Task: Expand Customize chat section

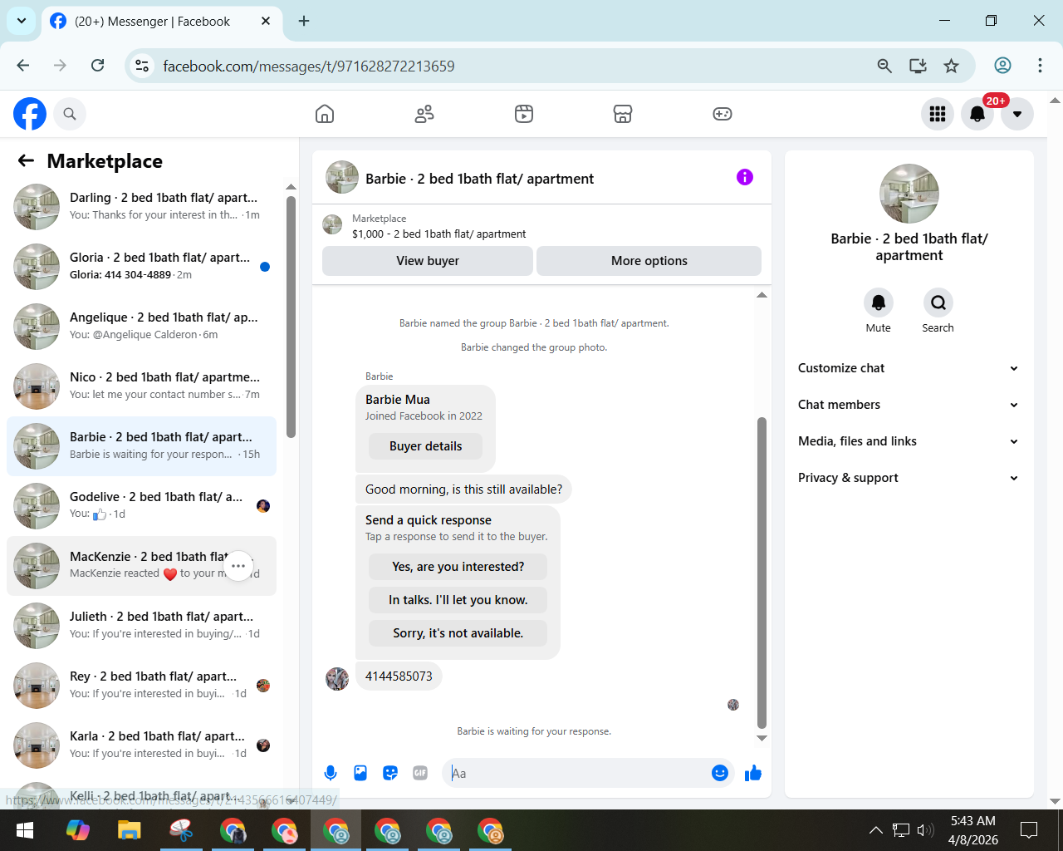Action: click(909, 368)
